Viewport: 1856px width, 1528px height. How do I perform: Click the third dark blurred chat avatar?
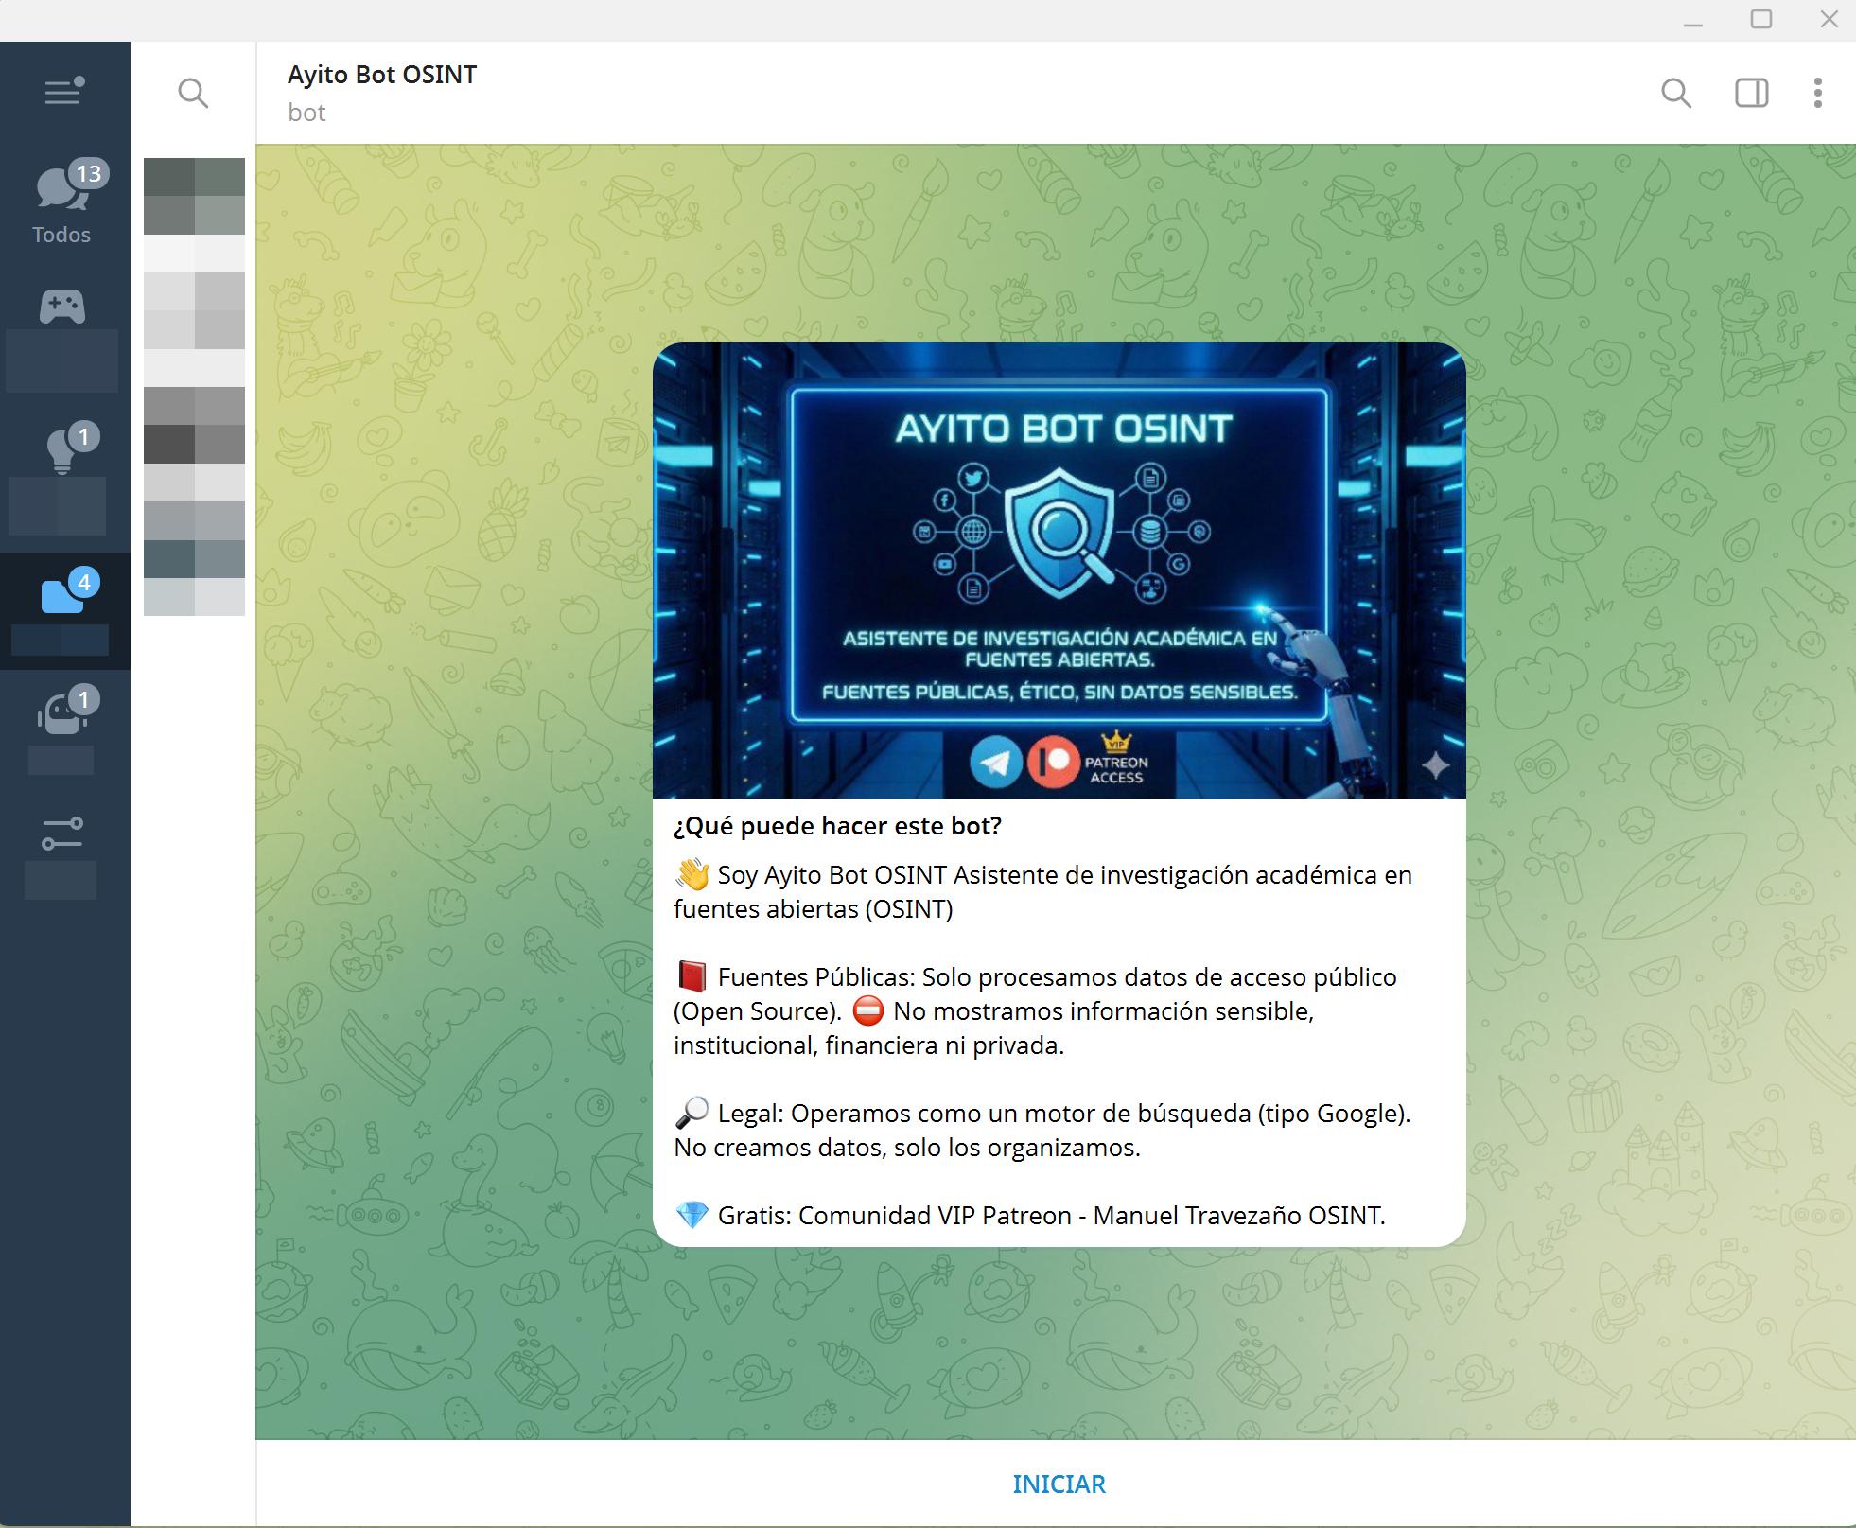click(x=194, y=425)
